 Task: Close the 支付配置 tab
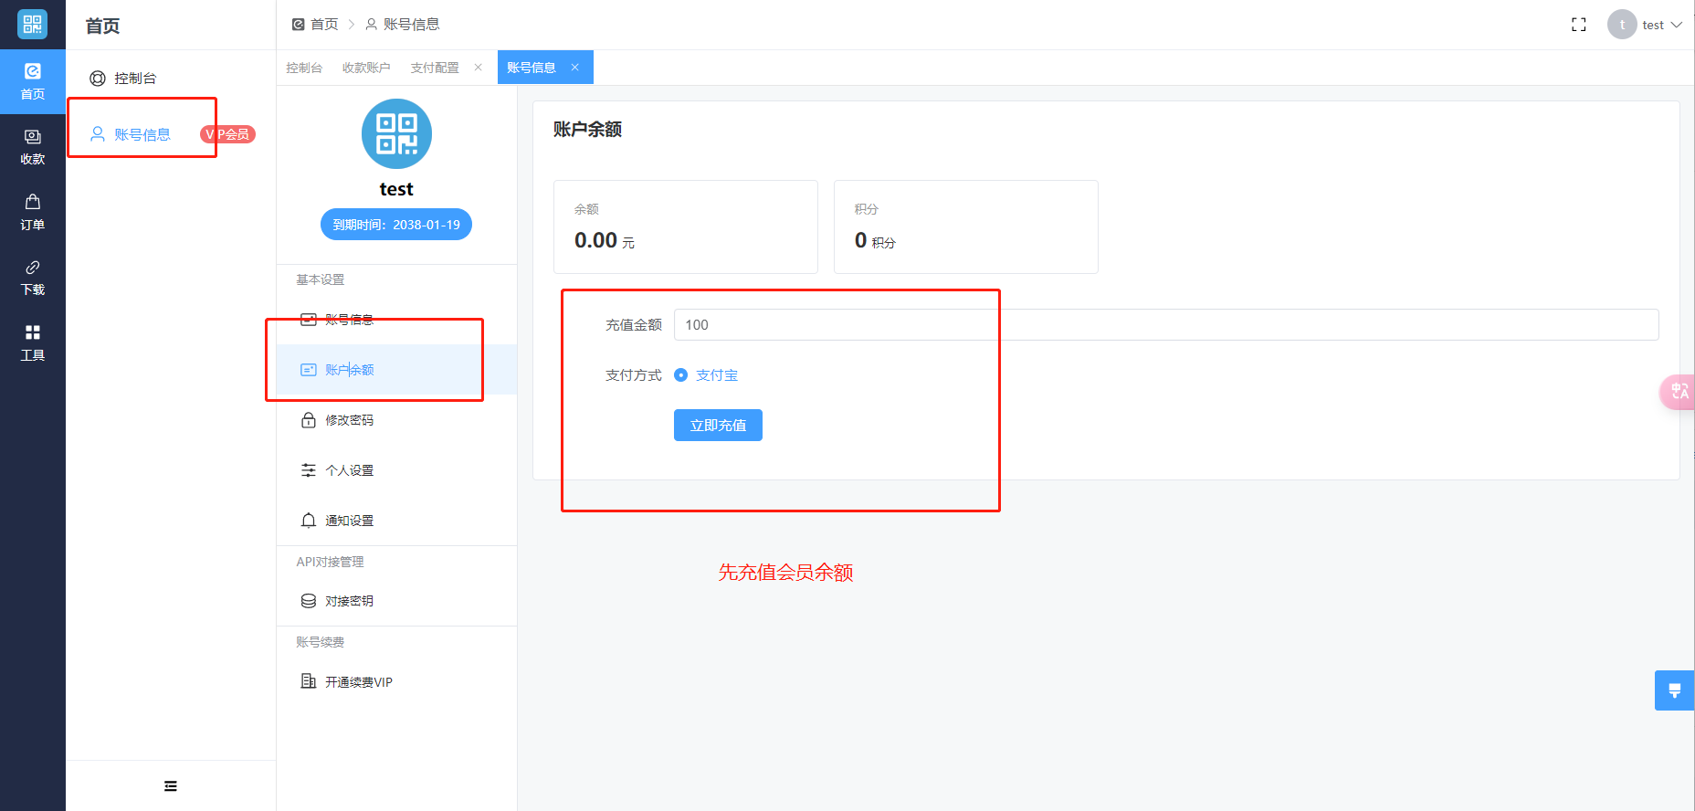(478, 68)
